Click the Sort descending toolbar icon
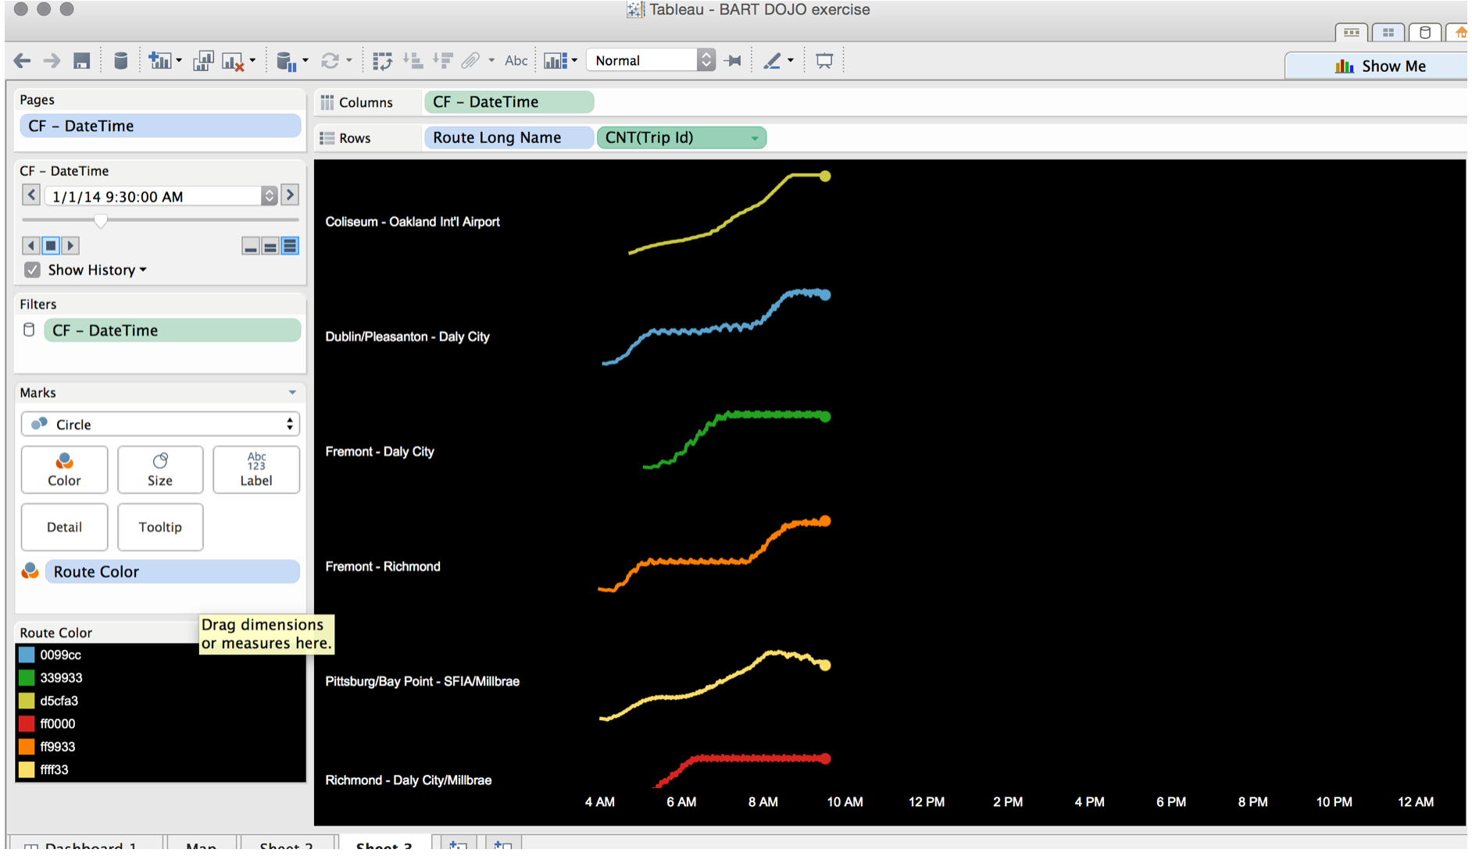Image resolution: width=1472 pixels, height=860 pixels. 443,60
